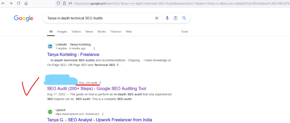Open SEO Audit (200+ Steps) result
Screen dimensions: 290x123
coord(97,89)
